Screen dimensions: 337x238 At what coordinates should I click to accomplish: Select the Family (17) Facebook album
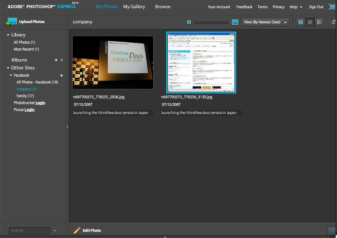pyautogui.click(x=25, y=96)
